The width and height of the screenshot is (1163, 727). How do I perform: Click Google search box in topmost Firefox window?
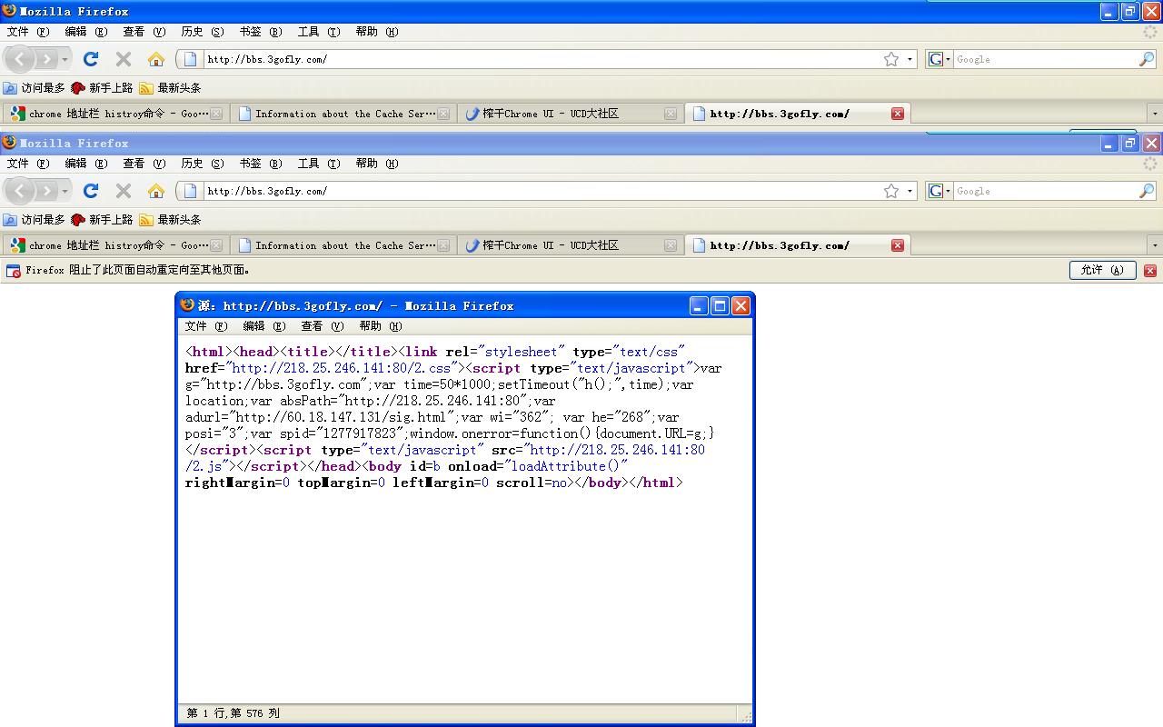point(1045,59)
